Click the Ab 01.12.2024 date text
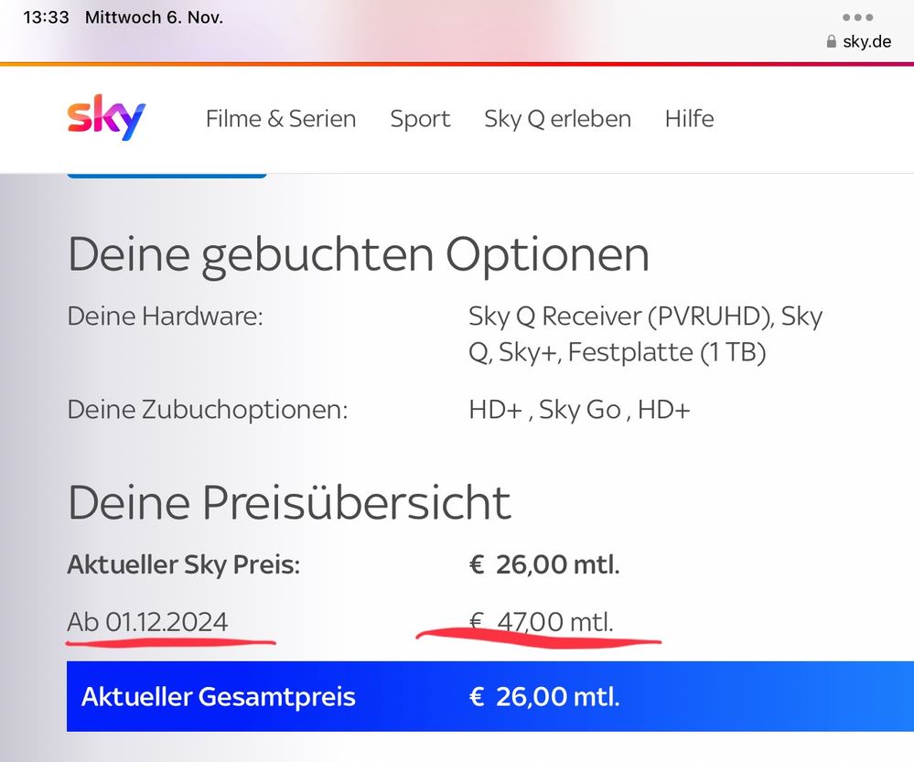 tap(148, 622)
